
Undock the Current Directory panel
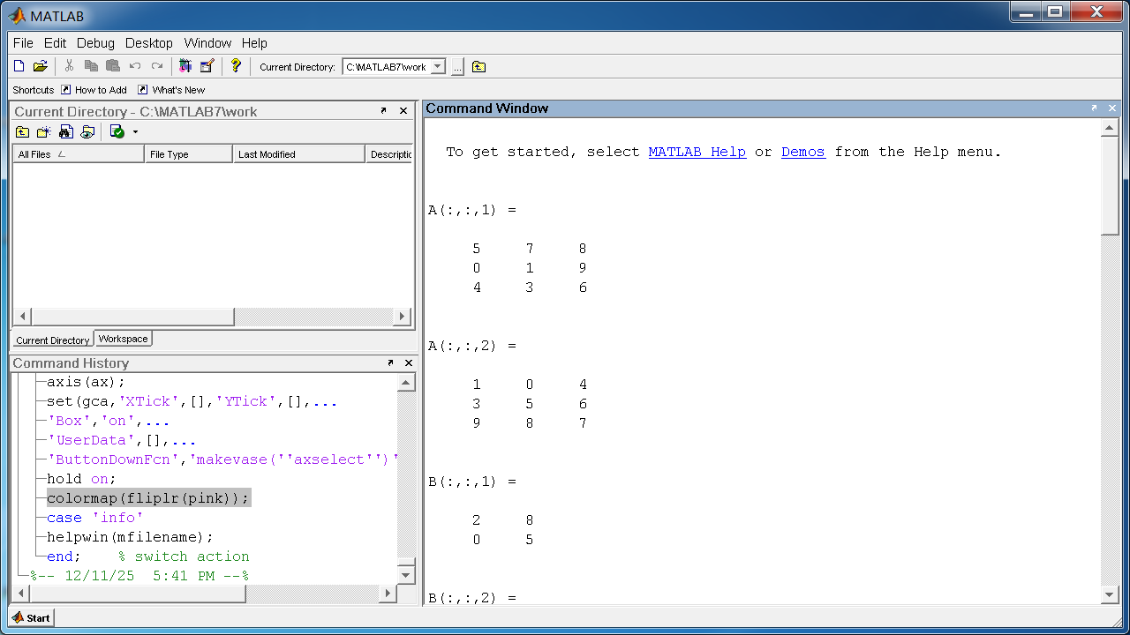[x=384, y=111]
